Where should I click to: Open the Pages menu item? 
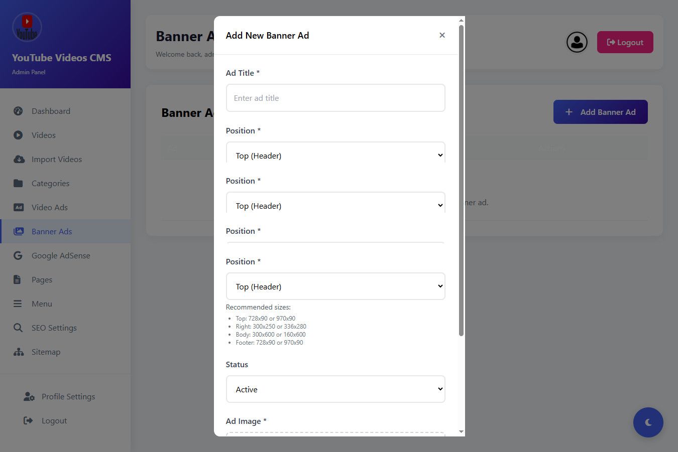pyautogui.click(x=42, y=280)
